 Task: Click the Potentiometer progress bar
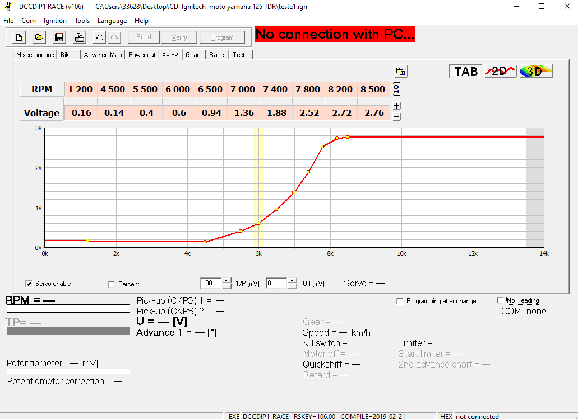click(68, 371)
